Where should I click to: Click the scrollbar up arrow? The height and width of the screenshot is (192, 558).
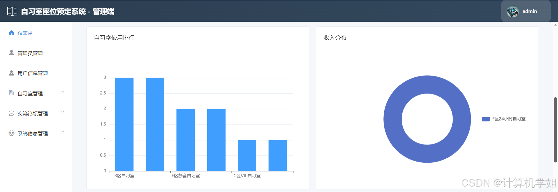click(555, 25)
